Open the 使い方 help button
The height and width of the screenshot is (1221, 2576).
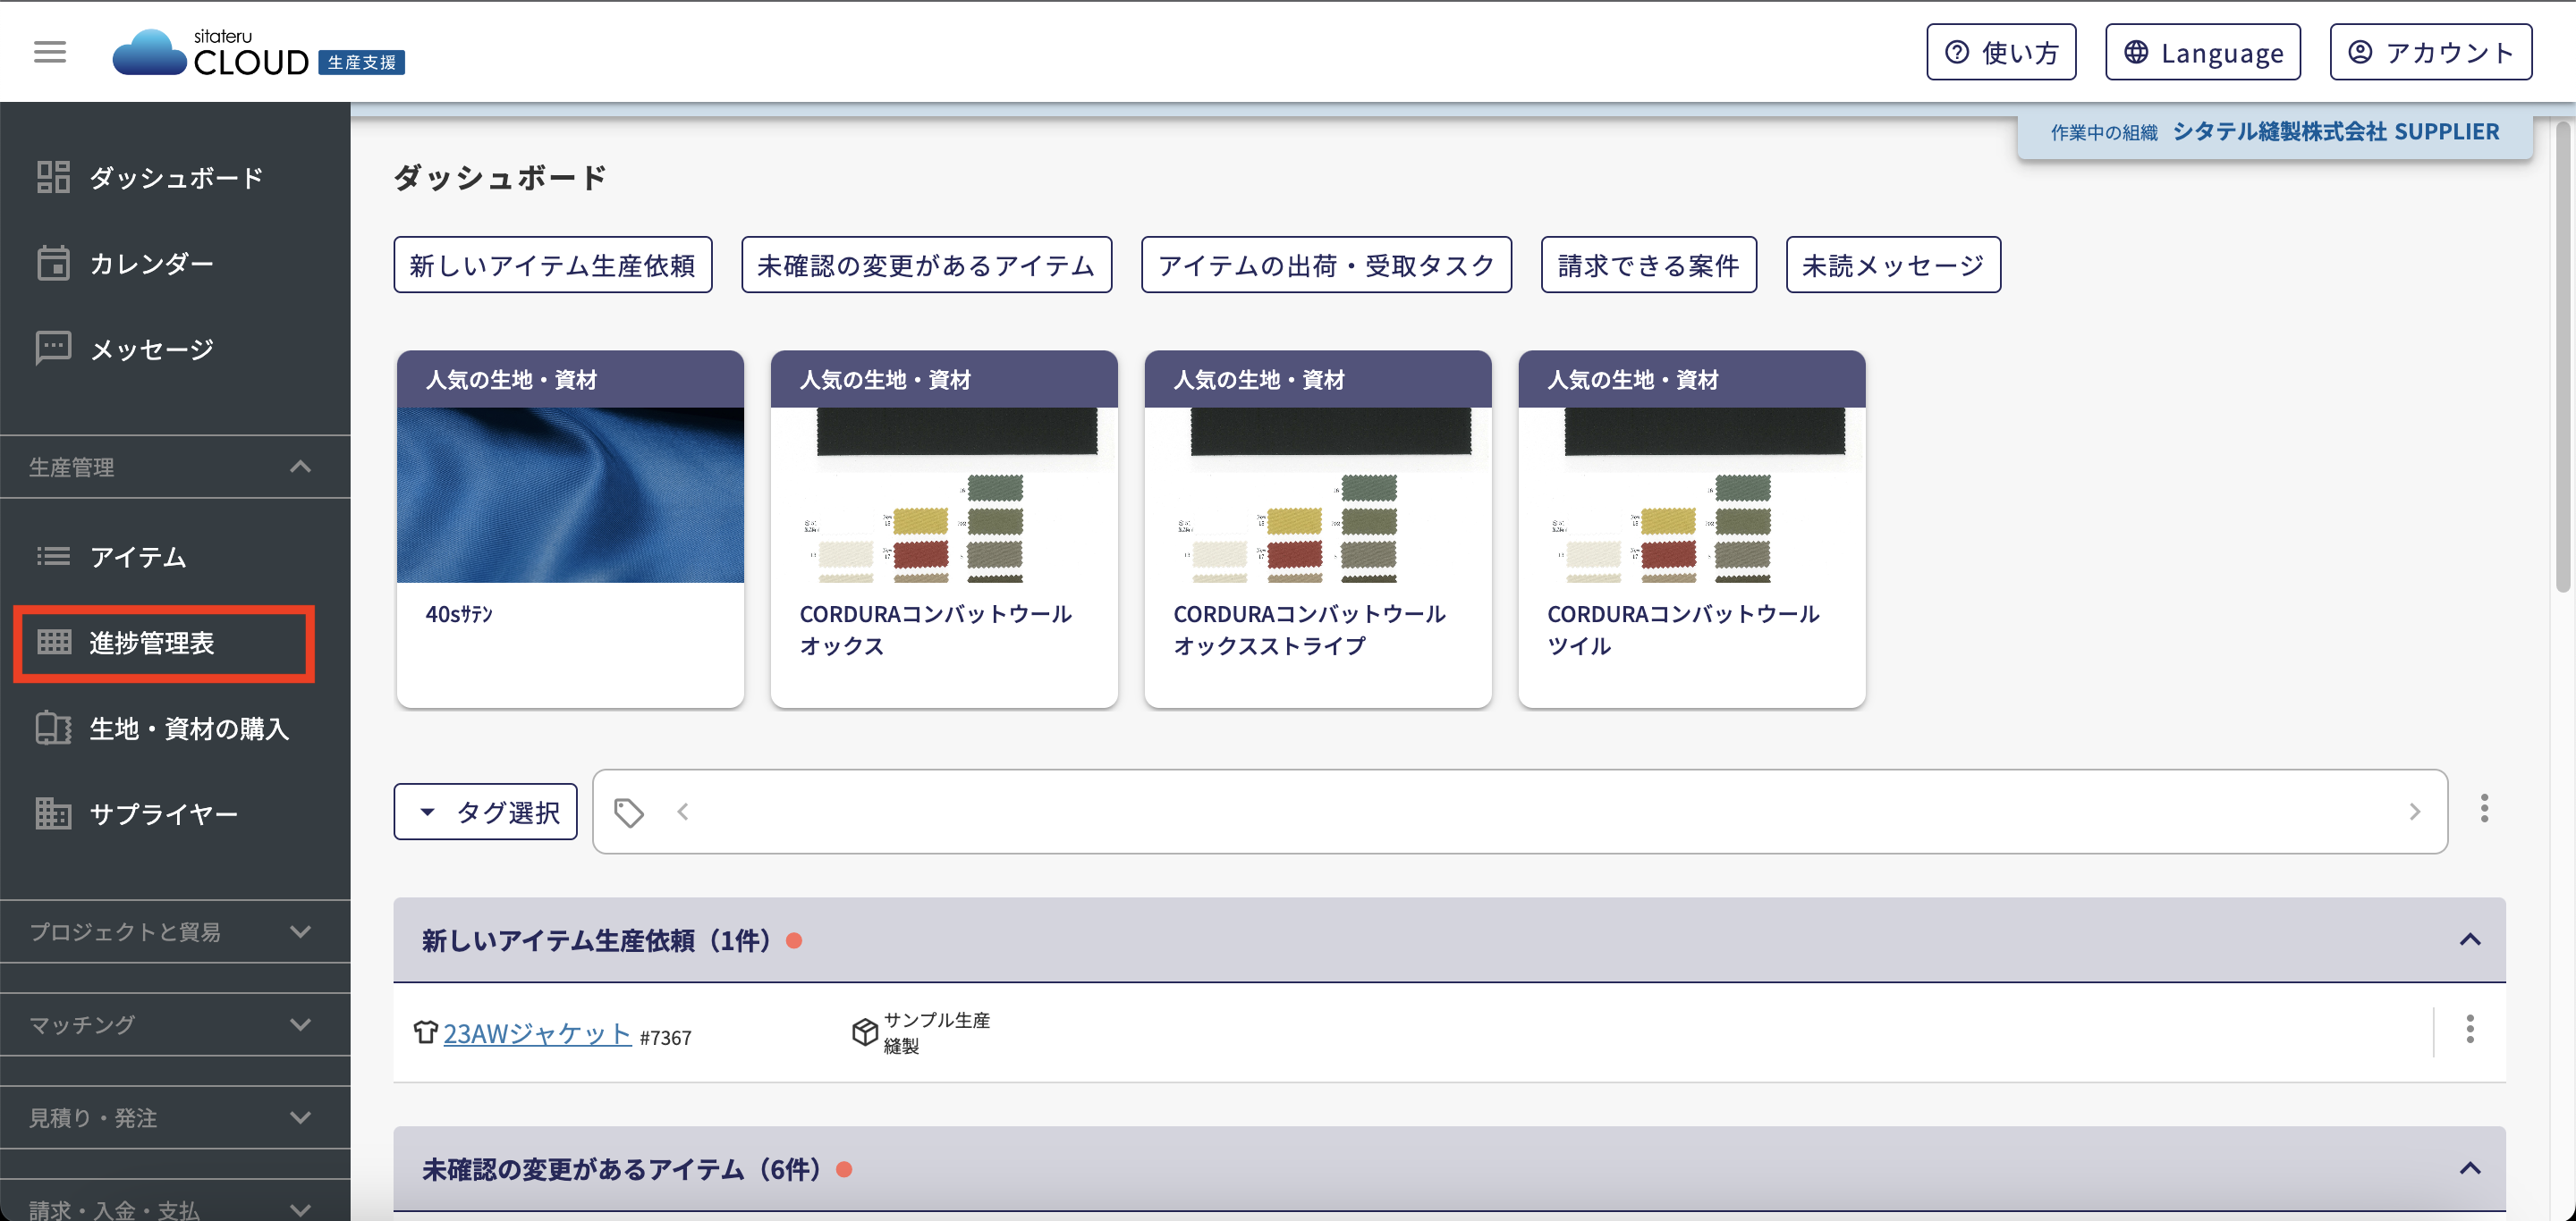tap(2000, 53)
